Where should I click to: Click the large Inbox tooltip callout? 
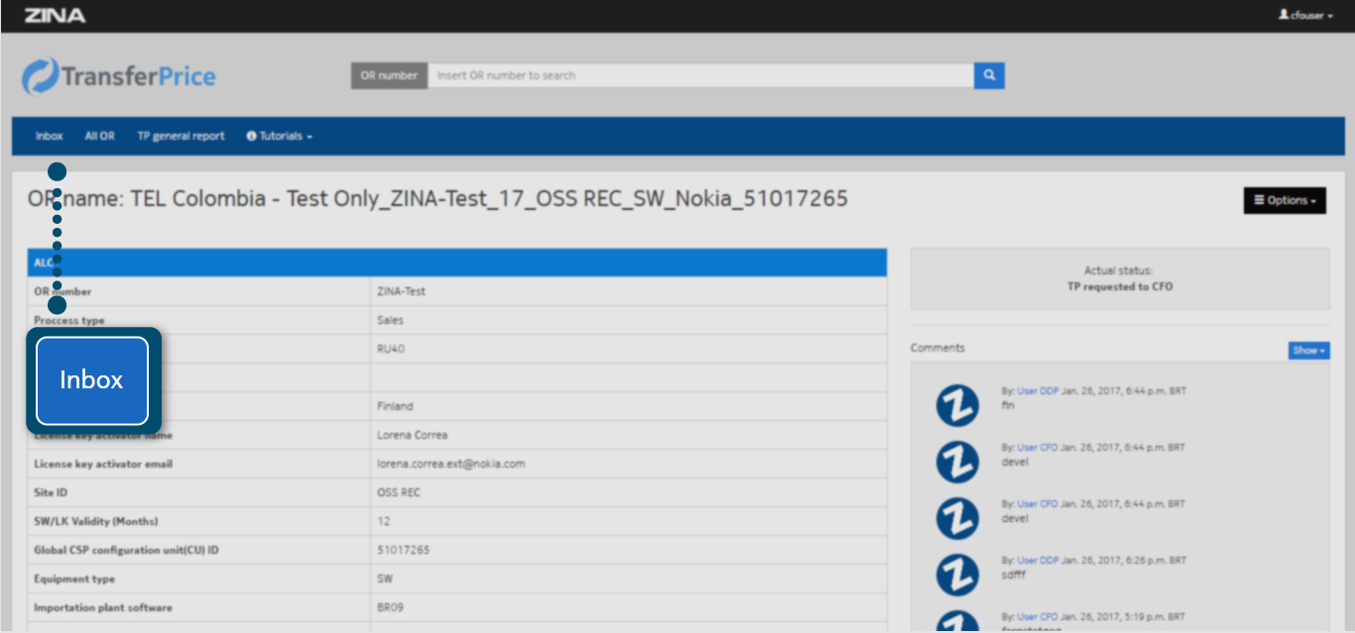[x=92, y=380]
